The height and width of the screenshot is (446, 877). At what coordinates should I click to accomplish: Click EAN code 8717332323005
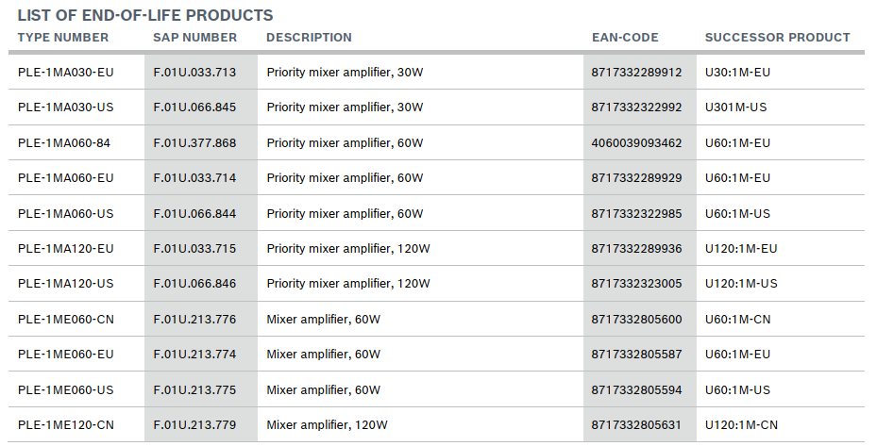point(636,284)
